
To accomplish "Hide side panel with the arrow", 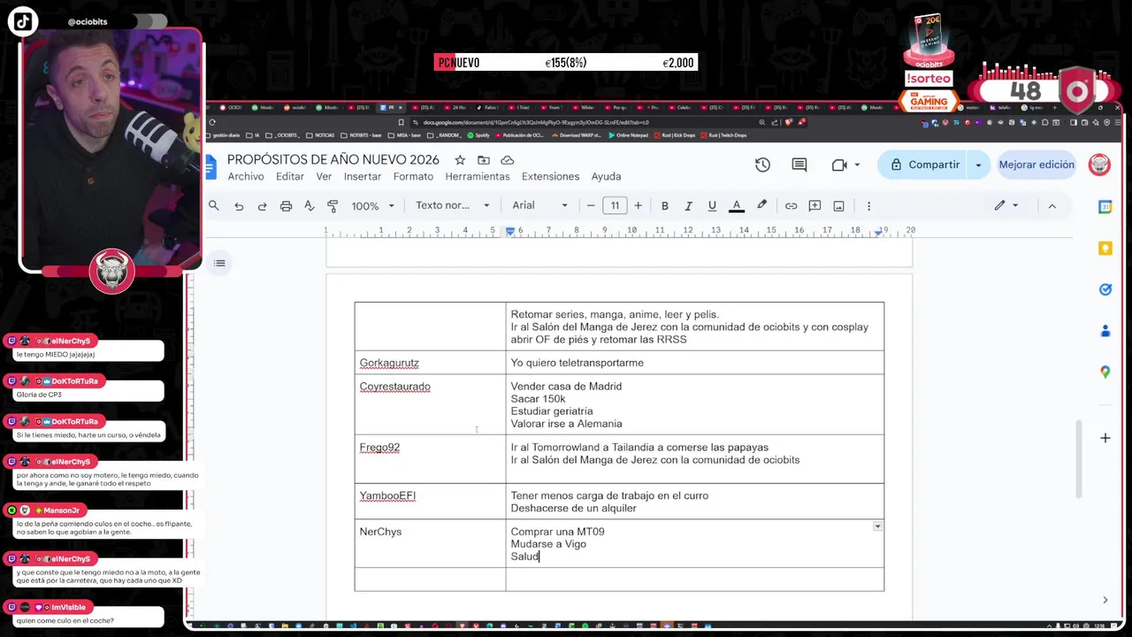I will [1105, 600].
